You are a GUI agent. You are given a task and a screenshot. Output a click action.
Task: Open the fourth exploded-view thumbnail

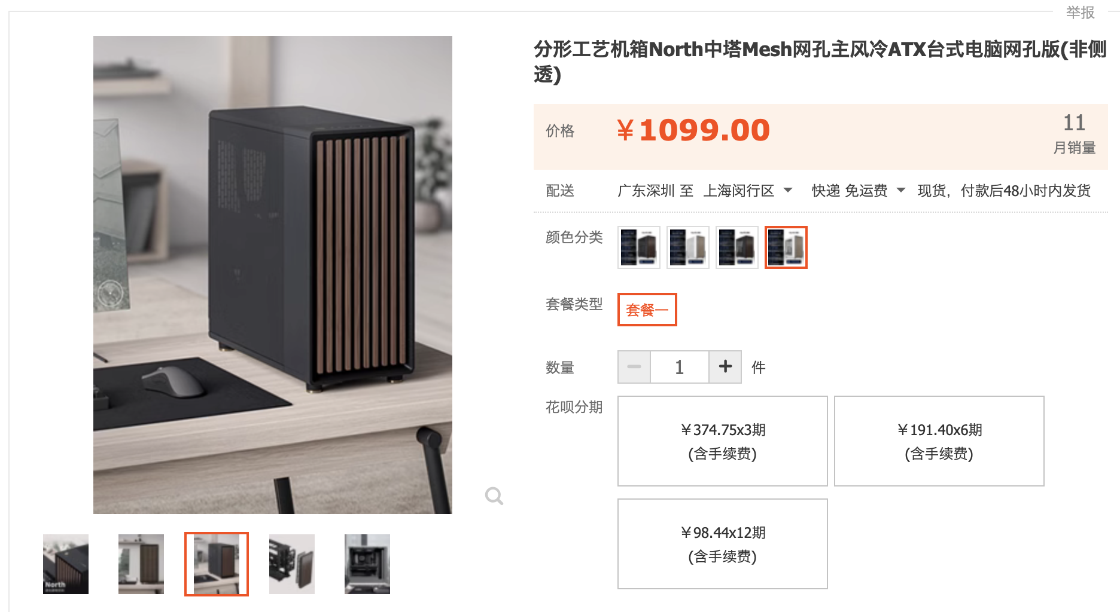point(292,564)
